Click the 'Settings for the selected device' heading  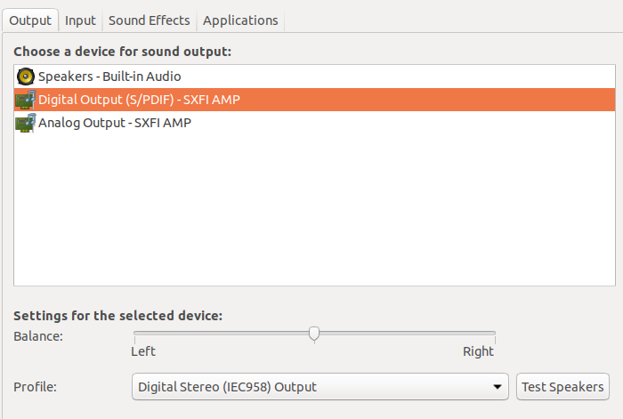click(117, 316)
